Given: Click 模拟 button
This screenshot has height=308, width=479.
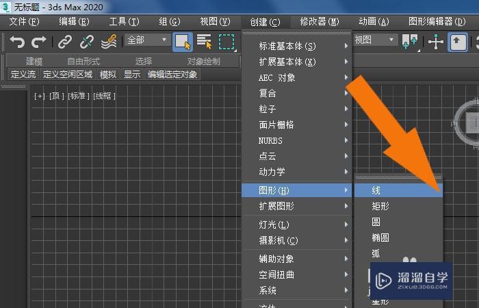Looking at the screenshot, I should coord(108,74).
